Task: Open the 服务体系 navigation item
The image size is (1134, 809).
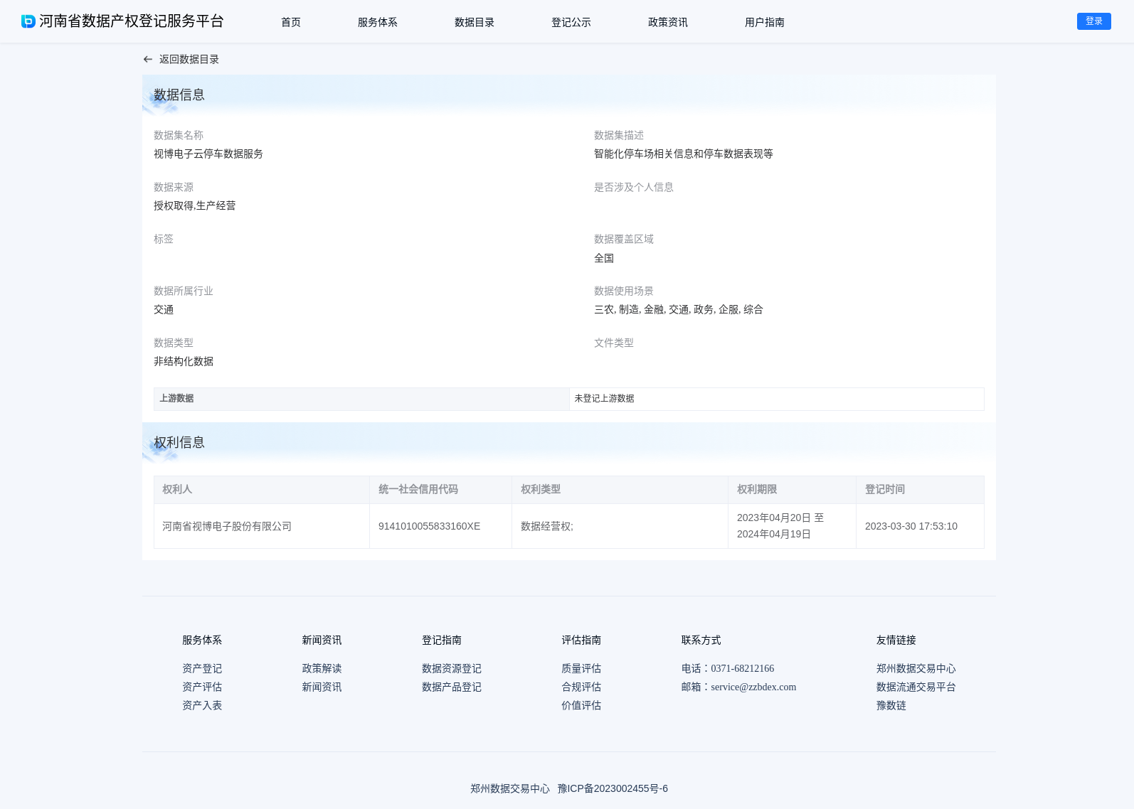Action: click(x=378, y=22)
